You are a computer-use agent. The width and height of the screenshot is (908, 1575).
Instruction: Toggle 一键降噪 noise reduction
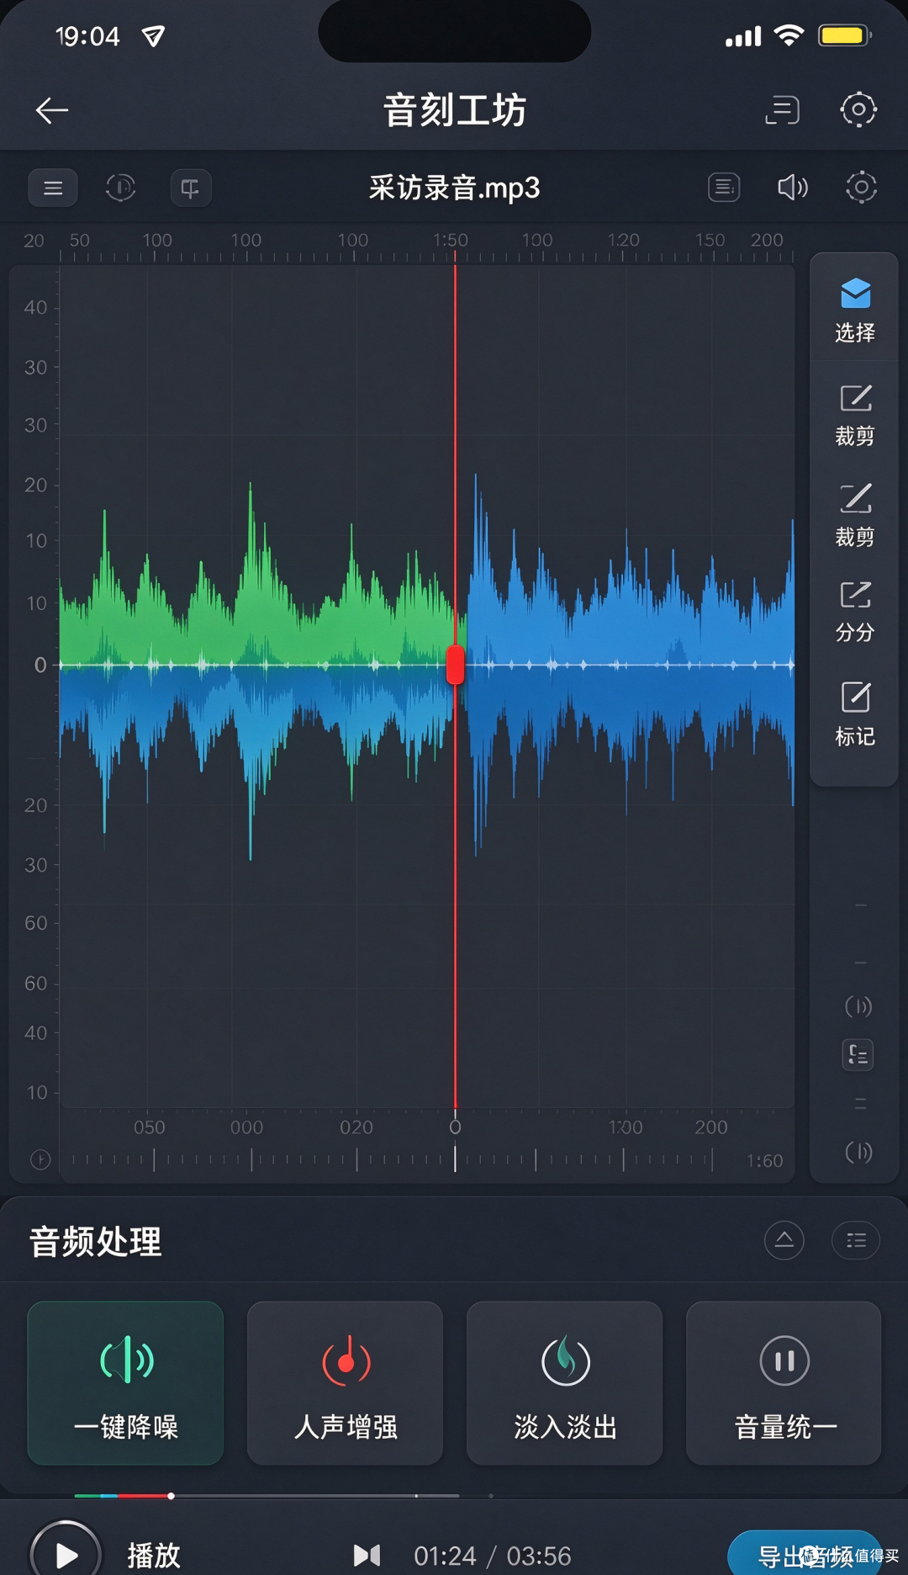pos(125,1383)
